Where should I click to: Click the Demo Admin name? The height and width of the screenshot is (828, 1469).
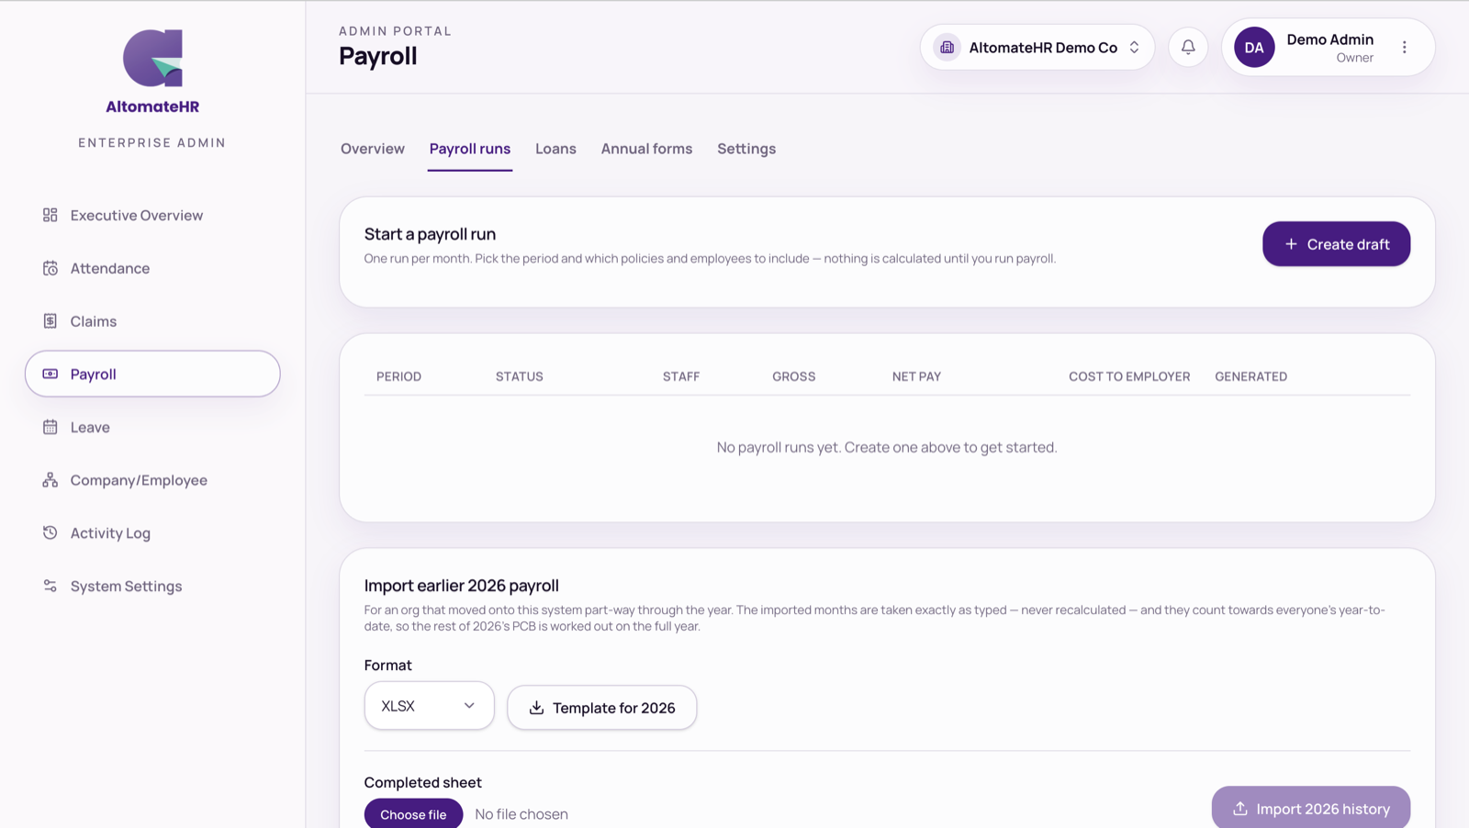(1329, 39)
